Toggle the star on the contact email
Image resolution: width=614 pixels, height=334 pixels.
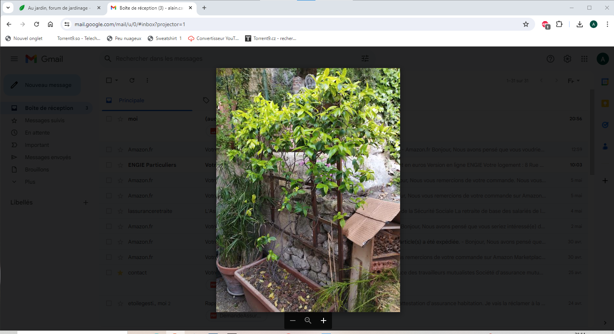tap(120, 273)
